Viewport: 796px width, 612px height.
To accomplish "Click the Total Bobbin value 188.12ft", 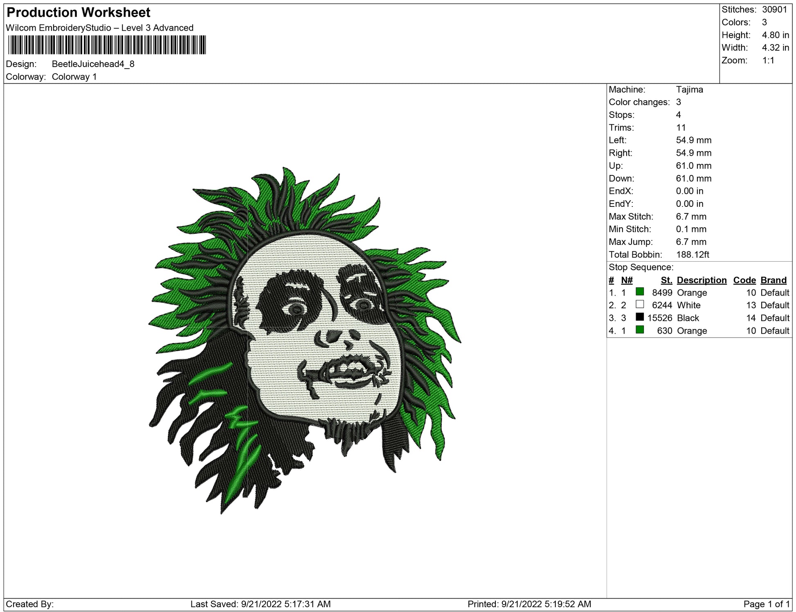I will [x=692, y=255].
